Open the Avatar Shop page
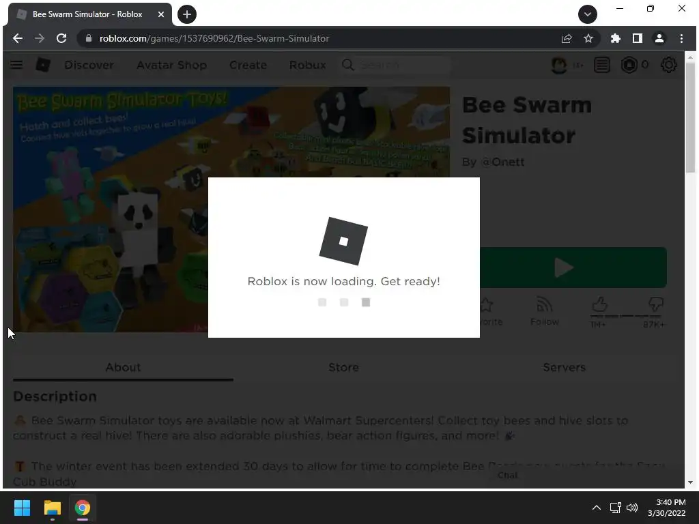Image resolution: width=699 pixels, height=524 pixels. 171,65
